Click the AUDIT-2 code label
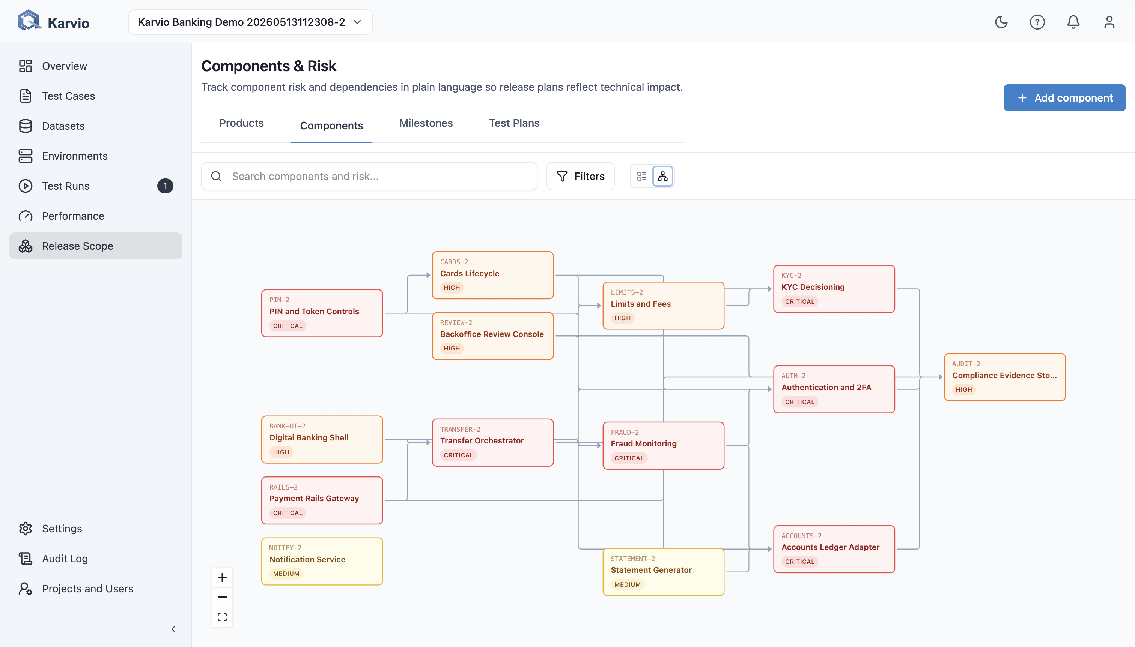Viewport: 1135px width, 647px height. coord(966,364)
